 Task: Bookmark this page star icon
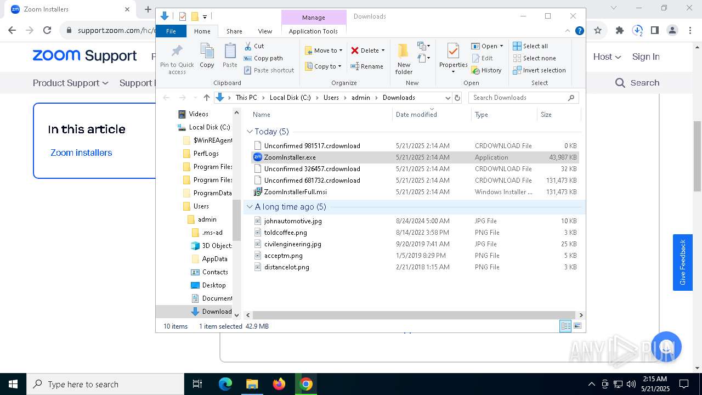pos(598,31)
